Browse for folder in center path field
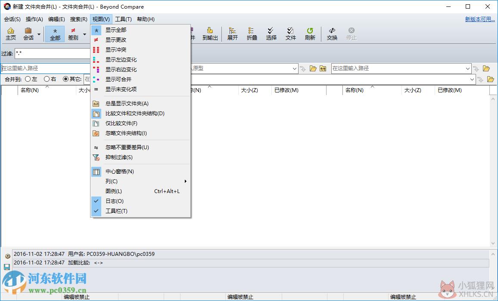 pyautogui.click(x=313, y=68)
